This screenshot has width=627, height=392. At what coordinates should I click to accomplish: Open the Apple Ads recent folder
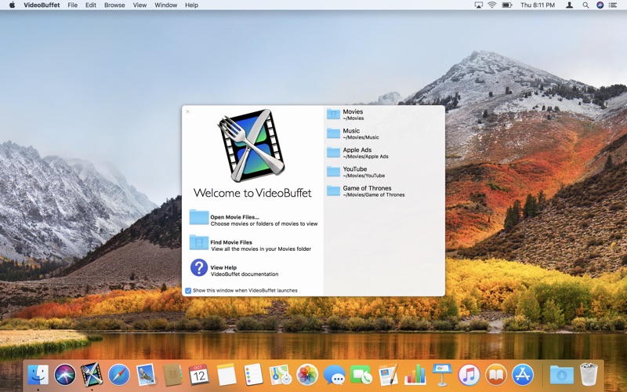(384, 153)
